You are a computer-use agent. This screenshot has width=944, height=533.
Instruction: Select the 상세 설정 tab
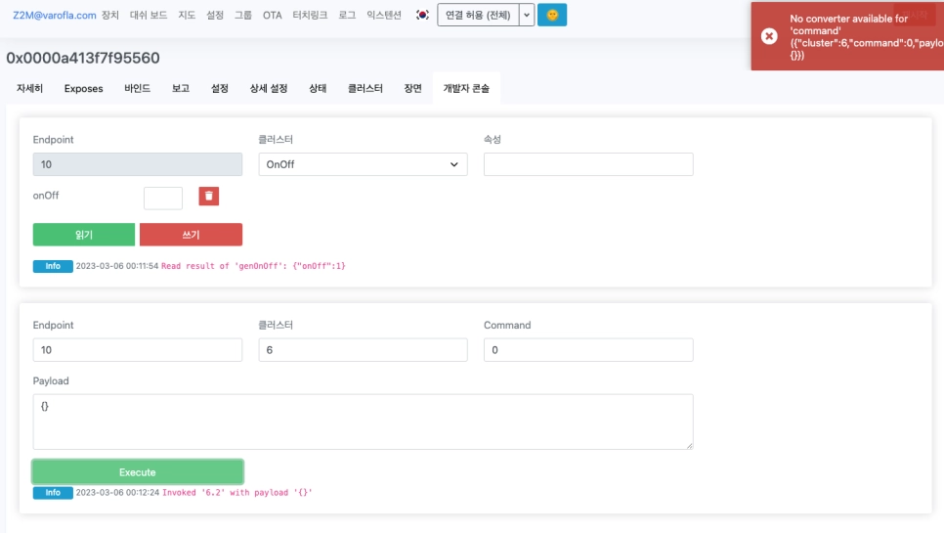[x=269, y=88]
